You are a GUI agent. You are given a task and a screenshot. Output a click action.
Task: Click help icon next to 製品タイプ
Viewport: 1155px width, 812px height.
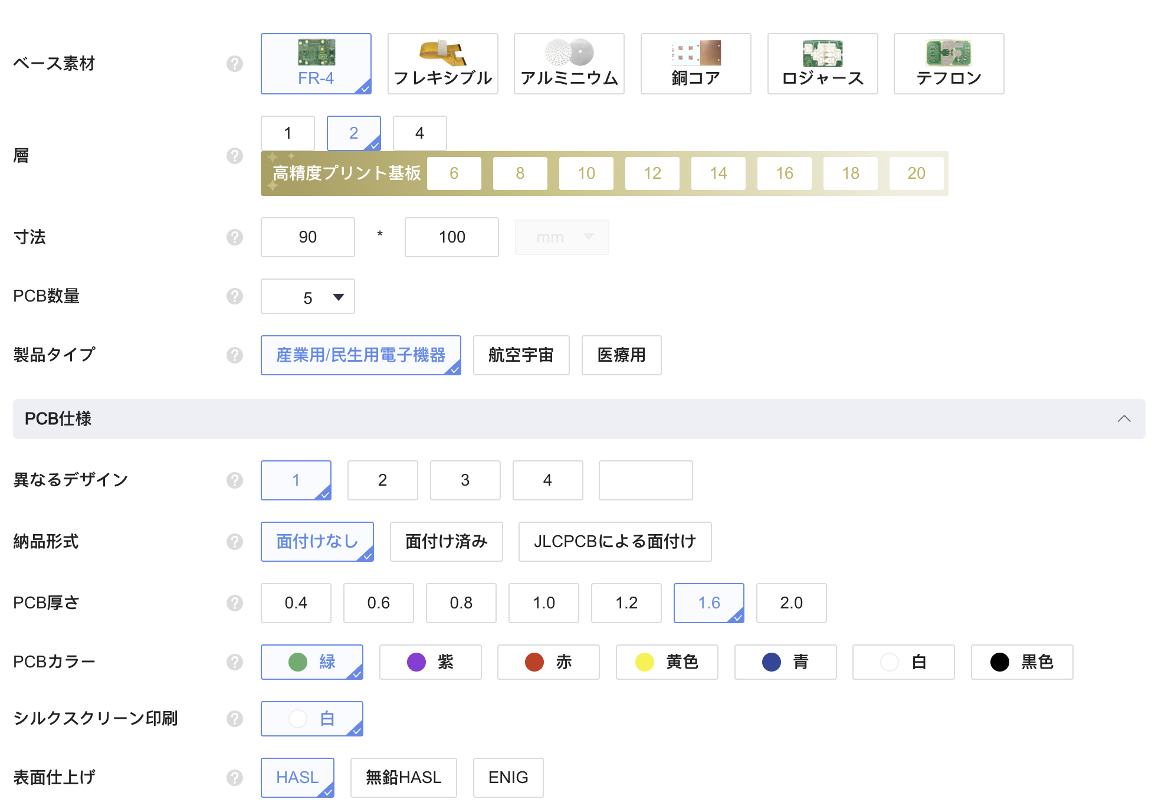click(x=235, y=355)
